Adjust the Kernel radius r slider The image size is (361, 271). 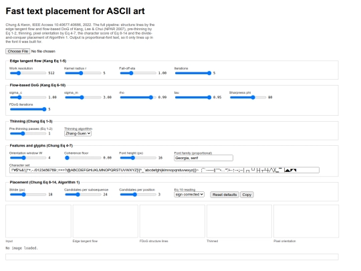[83, 73]
